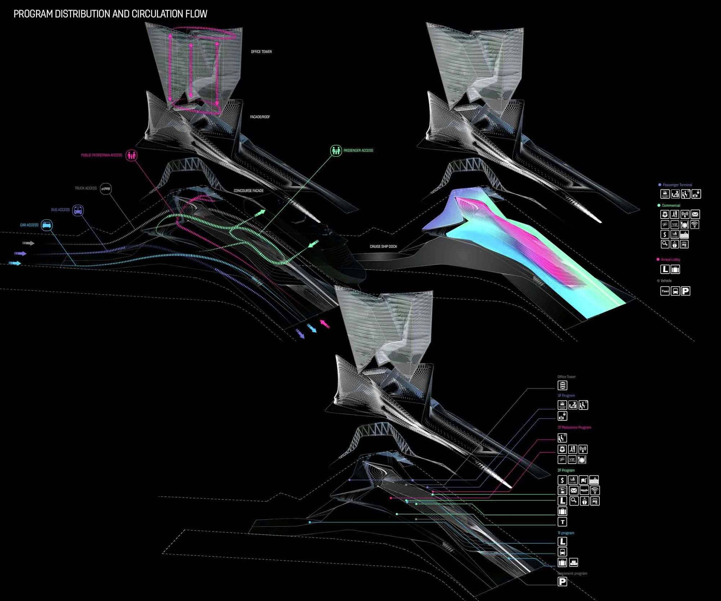Click the green passenger access icon

point(336,151)
